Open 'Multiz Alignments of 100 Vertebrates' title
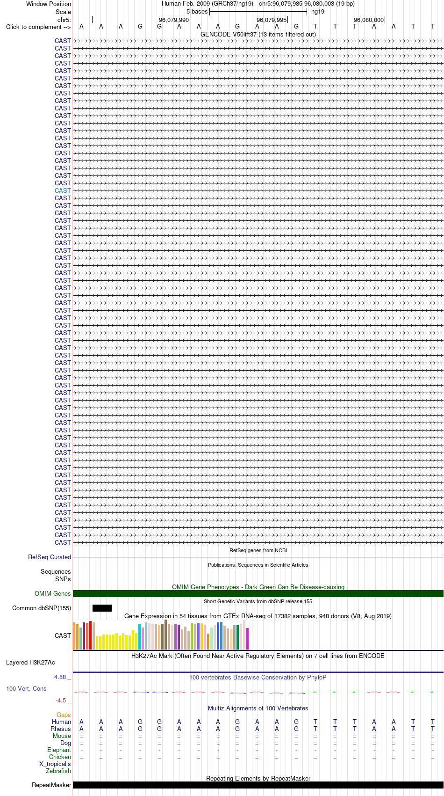This screenshot has width=444, height=796. [x=258, y=708]
